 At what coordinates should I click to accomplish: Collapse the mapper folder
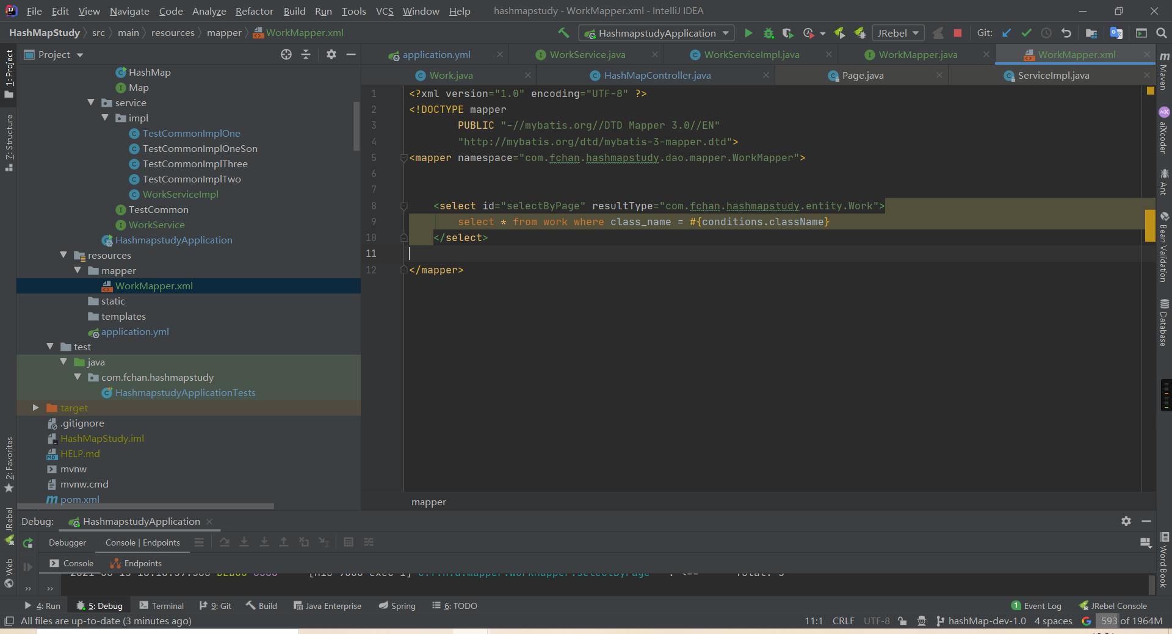click(x=78, y=270)
